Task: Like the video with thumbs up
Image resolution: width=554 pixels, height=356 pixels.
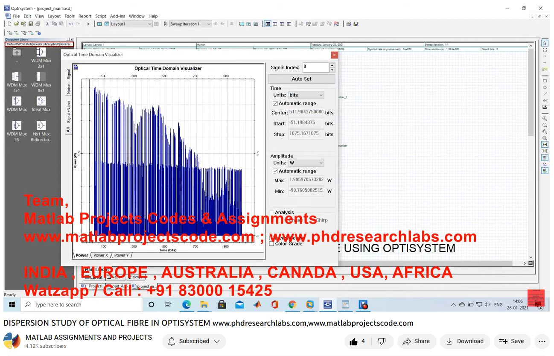Action: [x=357, y=341]
